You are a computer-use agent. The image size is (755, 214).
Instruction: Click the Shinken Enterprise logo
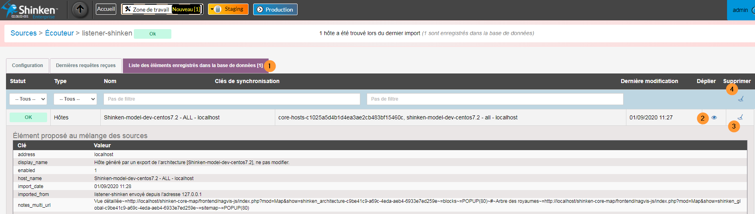point(30,10)
